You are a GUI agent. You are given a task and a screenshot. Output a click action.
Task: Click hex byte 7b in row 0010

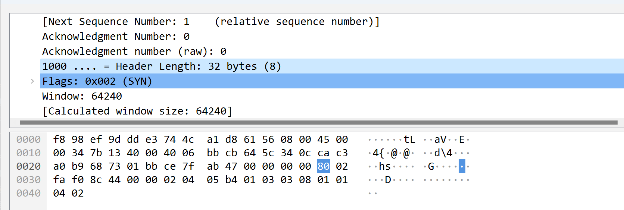coord(96,153)
